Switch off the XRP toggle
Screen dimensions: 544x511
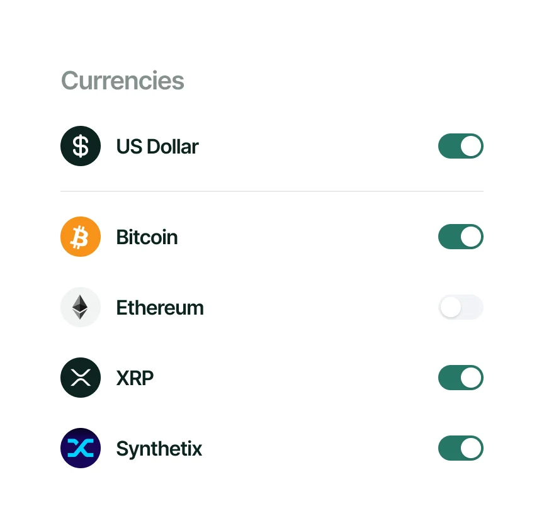[460, 378]
